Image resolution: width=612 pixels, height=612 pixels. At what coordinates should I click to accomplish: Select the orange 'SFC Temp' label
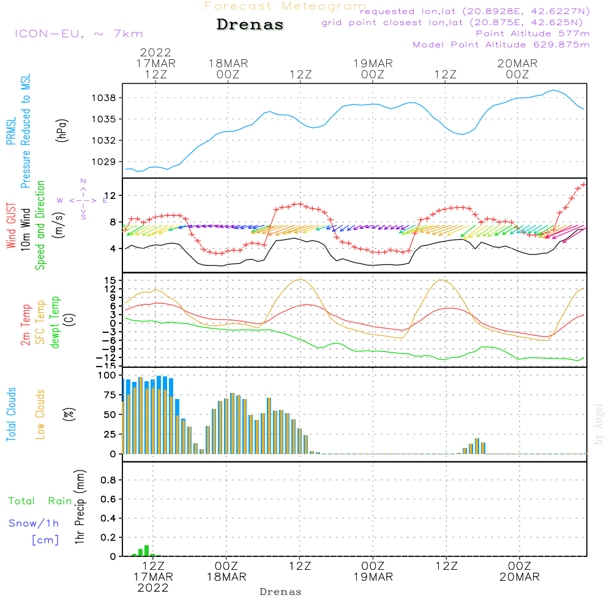point(40,323)
